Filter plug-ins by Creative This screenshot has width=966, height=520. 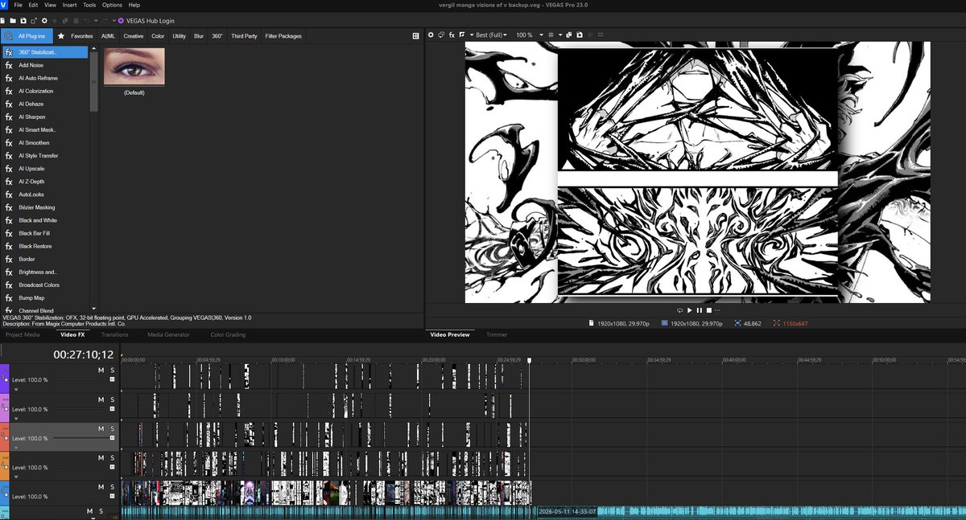(133, 36)
